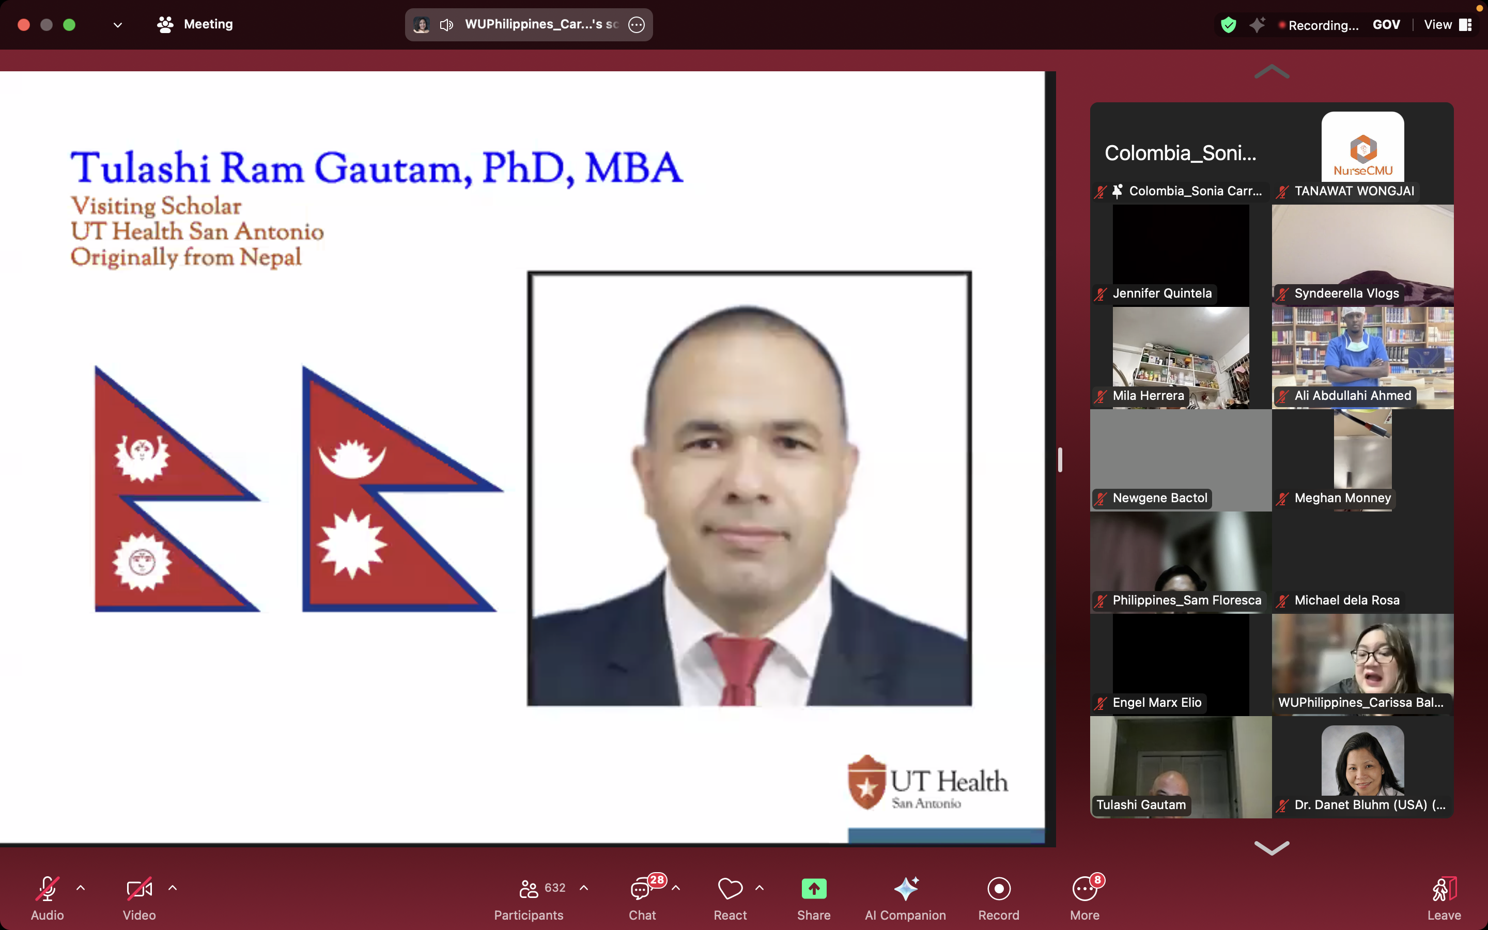This screenshot has width=1488, height=930.
Task: Select Ali Abdullahi Ahmed video tile
Action: coord(1362,358)
